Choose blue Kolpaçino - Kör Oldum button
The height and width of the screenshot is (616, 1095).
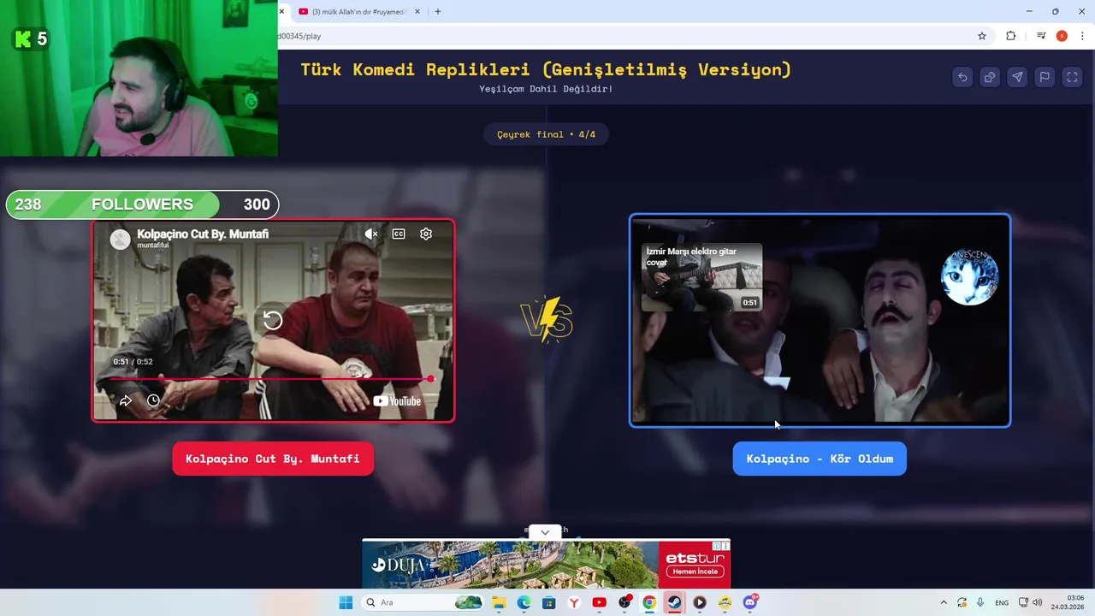[x=820, y=459]
